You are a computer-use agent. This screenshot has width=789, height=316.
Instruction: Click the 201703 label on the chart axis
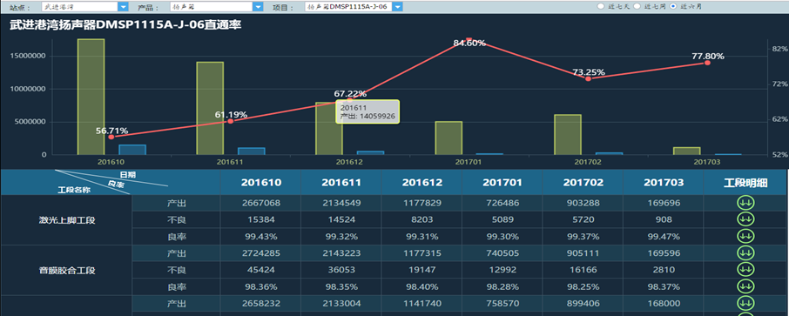707,162
